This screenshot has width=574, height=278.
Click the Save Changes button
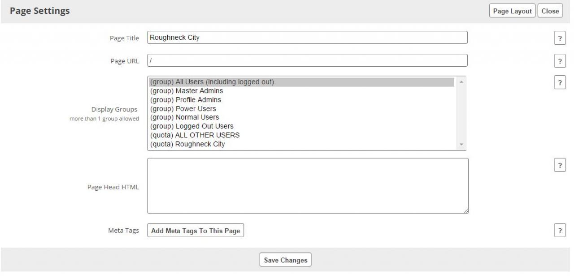point(285,260)
